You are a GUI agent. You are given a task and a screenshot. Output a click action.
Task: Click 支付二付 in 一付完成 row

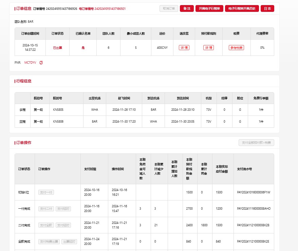pos(46,209)
